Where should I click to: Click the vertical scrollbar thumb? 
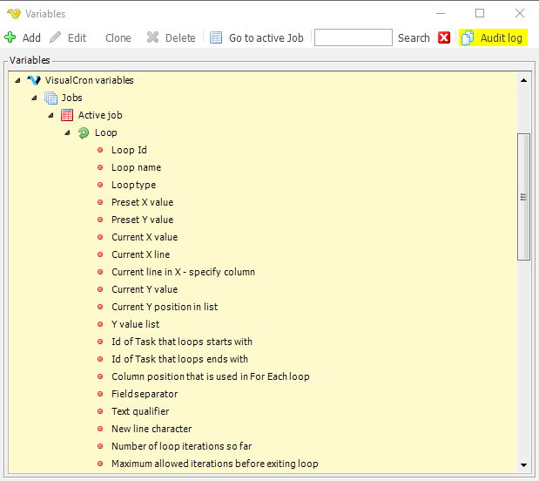click(x=523, y=196)
